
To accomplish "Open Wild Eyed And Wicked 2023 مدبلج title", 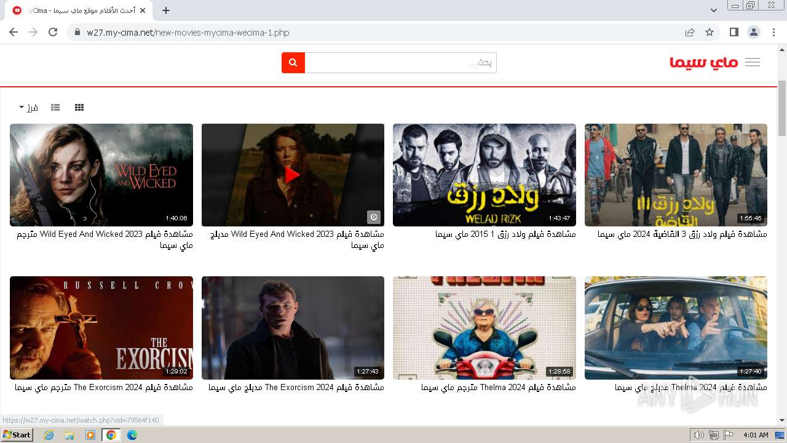I will click(x=298, y=240).
